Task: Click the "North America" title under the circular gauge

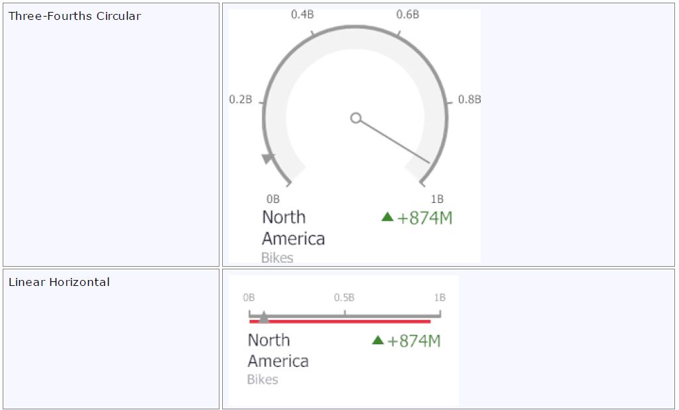Action: (x=293, y=228)
